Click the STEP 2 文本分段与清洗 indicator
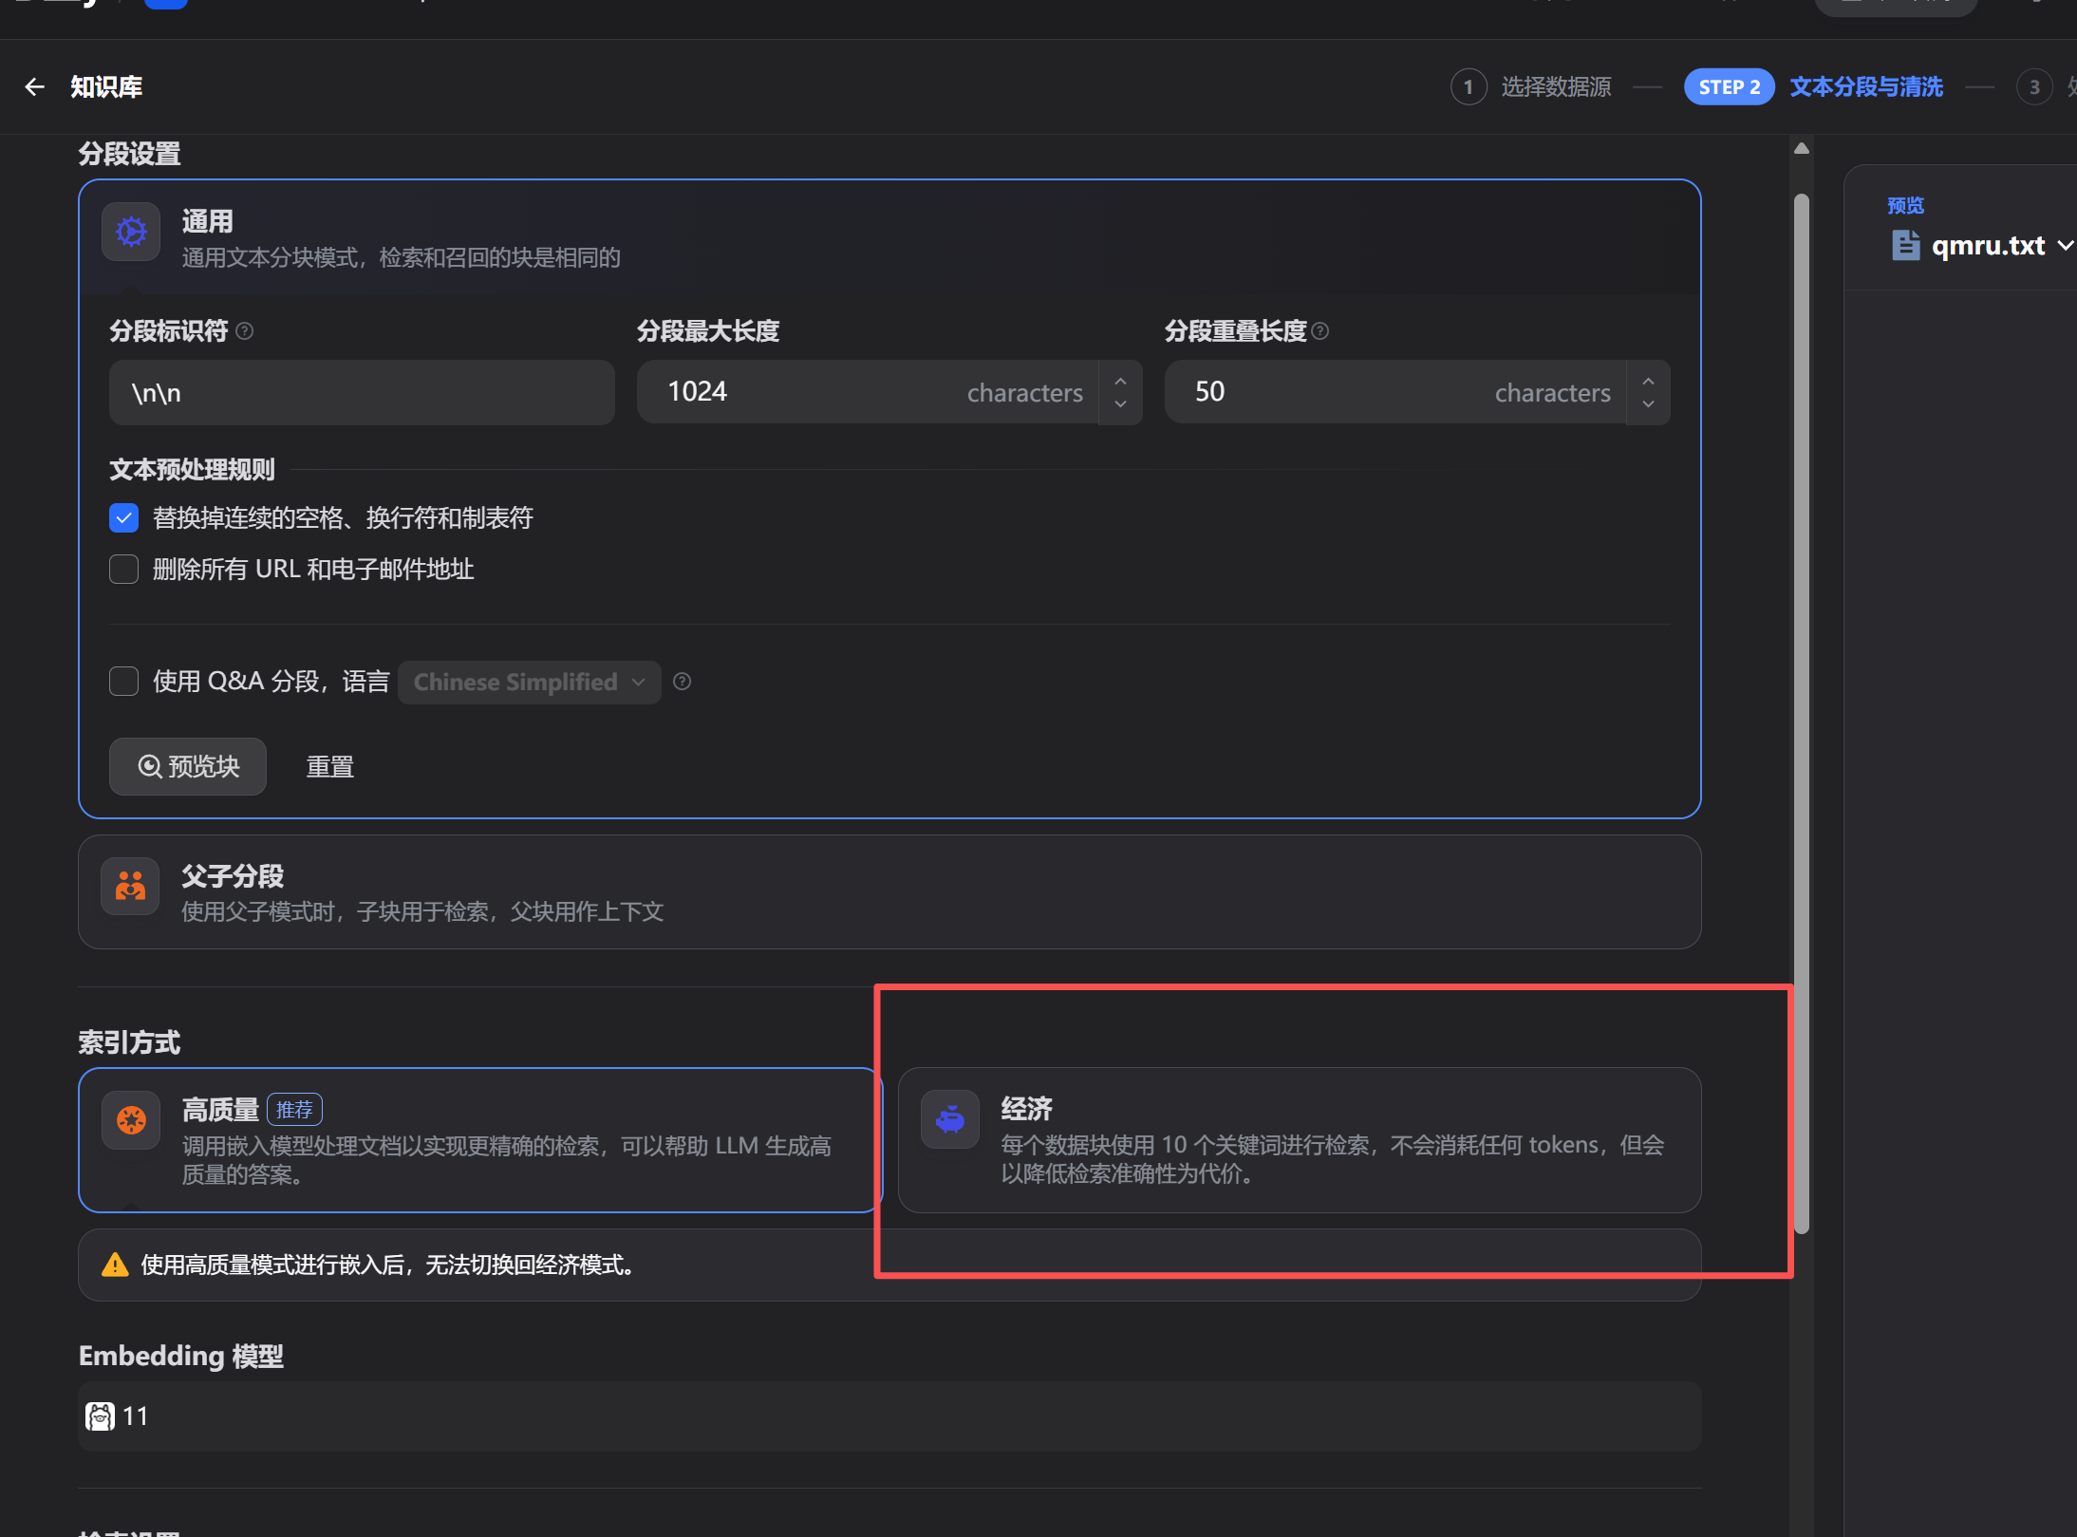 point(1815,86)
